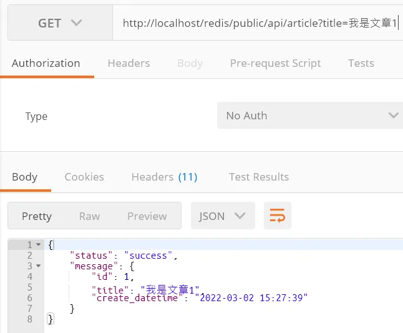Open response Headers (11) tab
403x333 pixels.
click(164, 177)
